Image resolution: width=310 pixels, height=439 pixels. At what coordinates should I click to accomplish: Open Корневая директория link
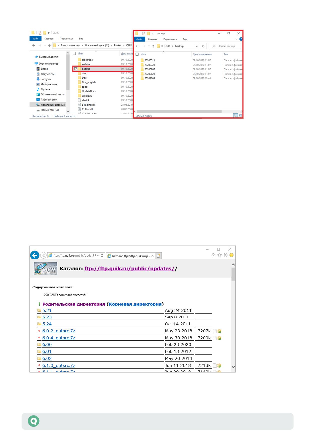135,304
